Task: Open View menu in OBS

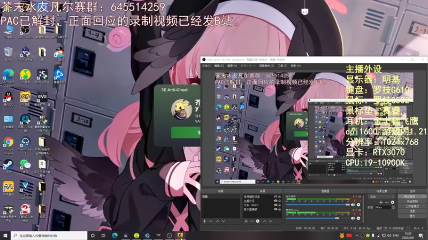Action: (232, 66)
